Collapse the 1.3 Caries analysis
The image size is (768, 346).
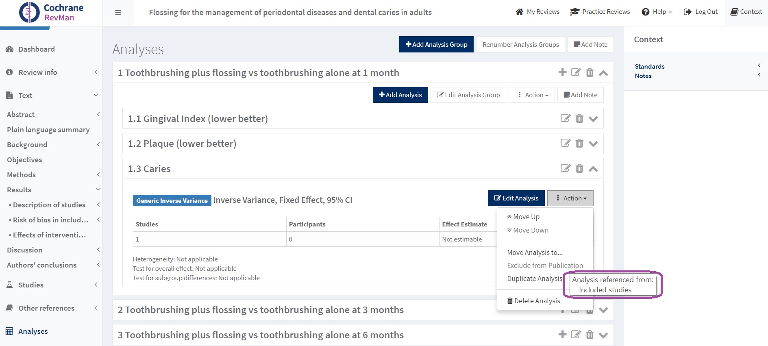click(x=593, y=169)
